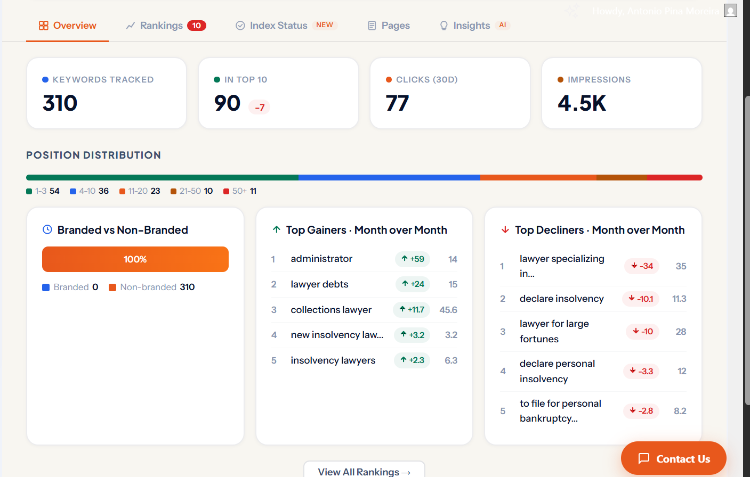Screen dimensions: 750x477
Task: Click the Non-branded 310 legend item
Action: tap(152, 287)
